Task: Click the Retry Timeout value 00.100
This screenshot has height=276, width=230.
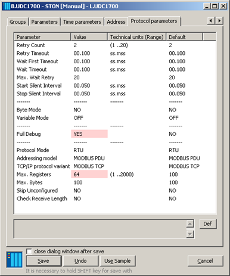Action: tap(82, 53)
